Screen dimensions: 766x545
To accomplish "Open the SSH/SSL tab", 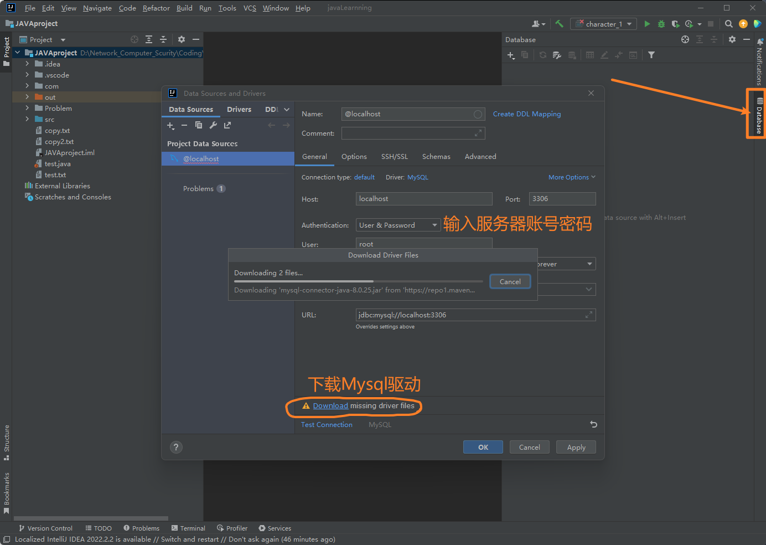I will [x=394, y=157].
